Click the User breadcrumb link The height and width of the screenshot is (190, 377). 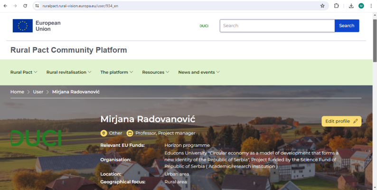[x=38, y=92]
